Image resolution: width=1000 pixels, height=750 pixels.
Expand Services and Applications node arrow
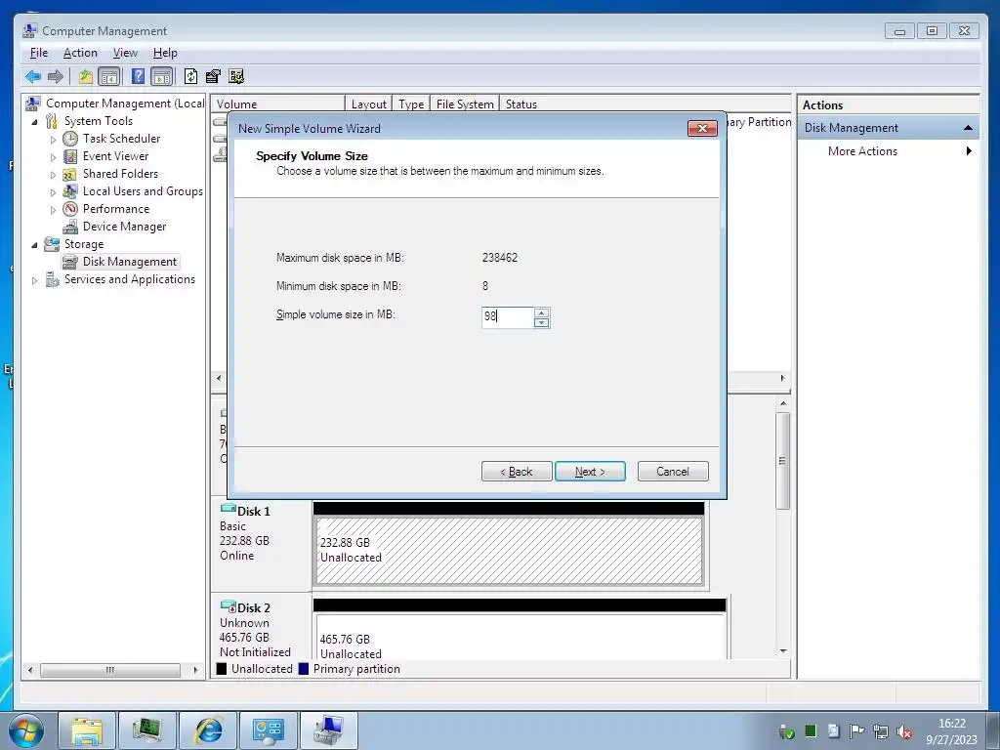(x=34, y=280)
